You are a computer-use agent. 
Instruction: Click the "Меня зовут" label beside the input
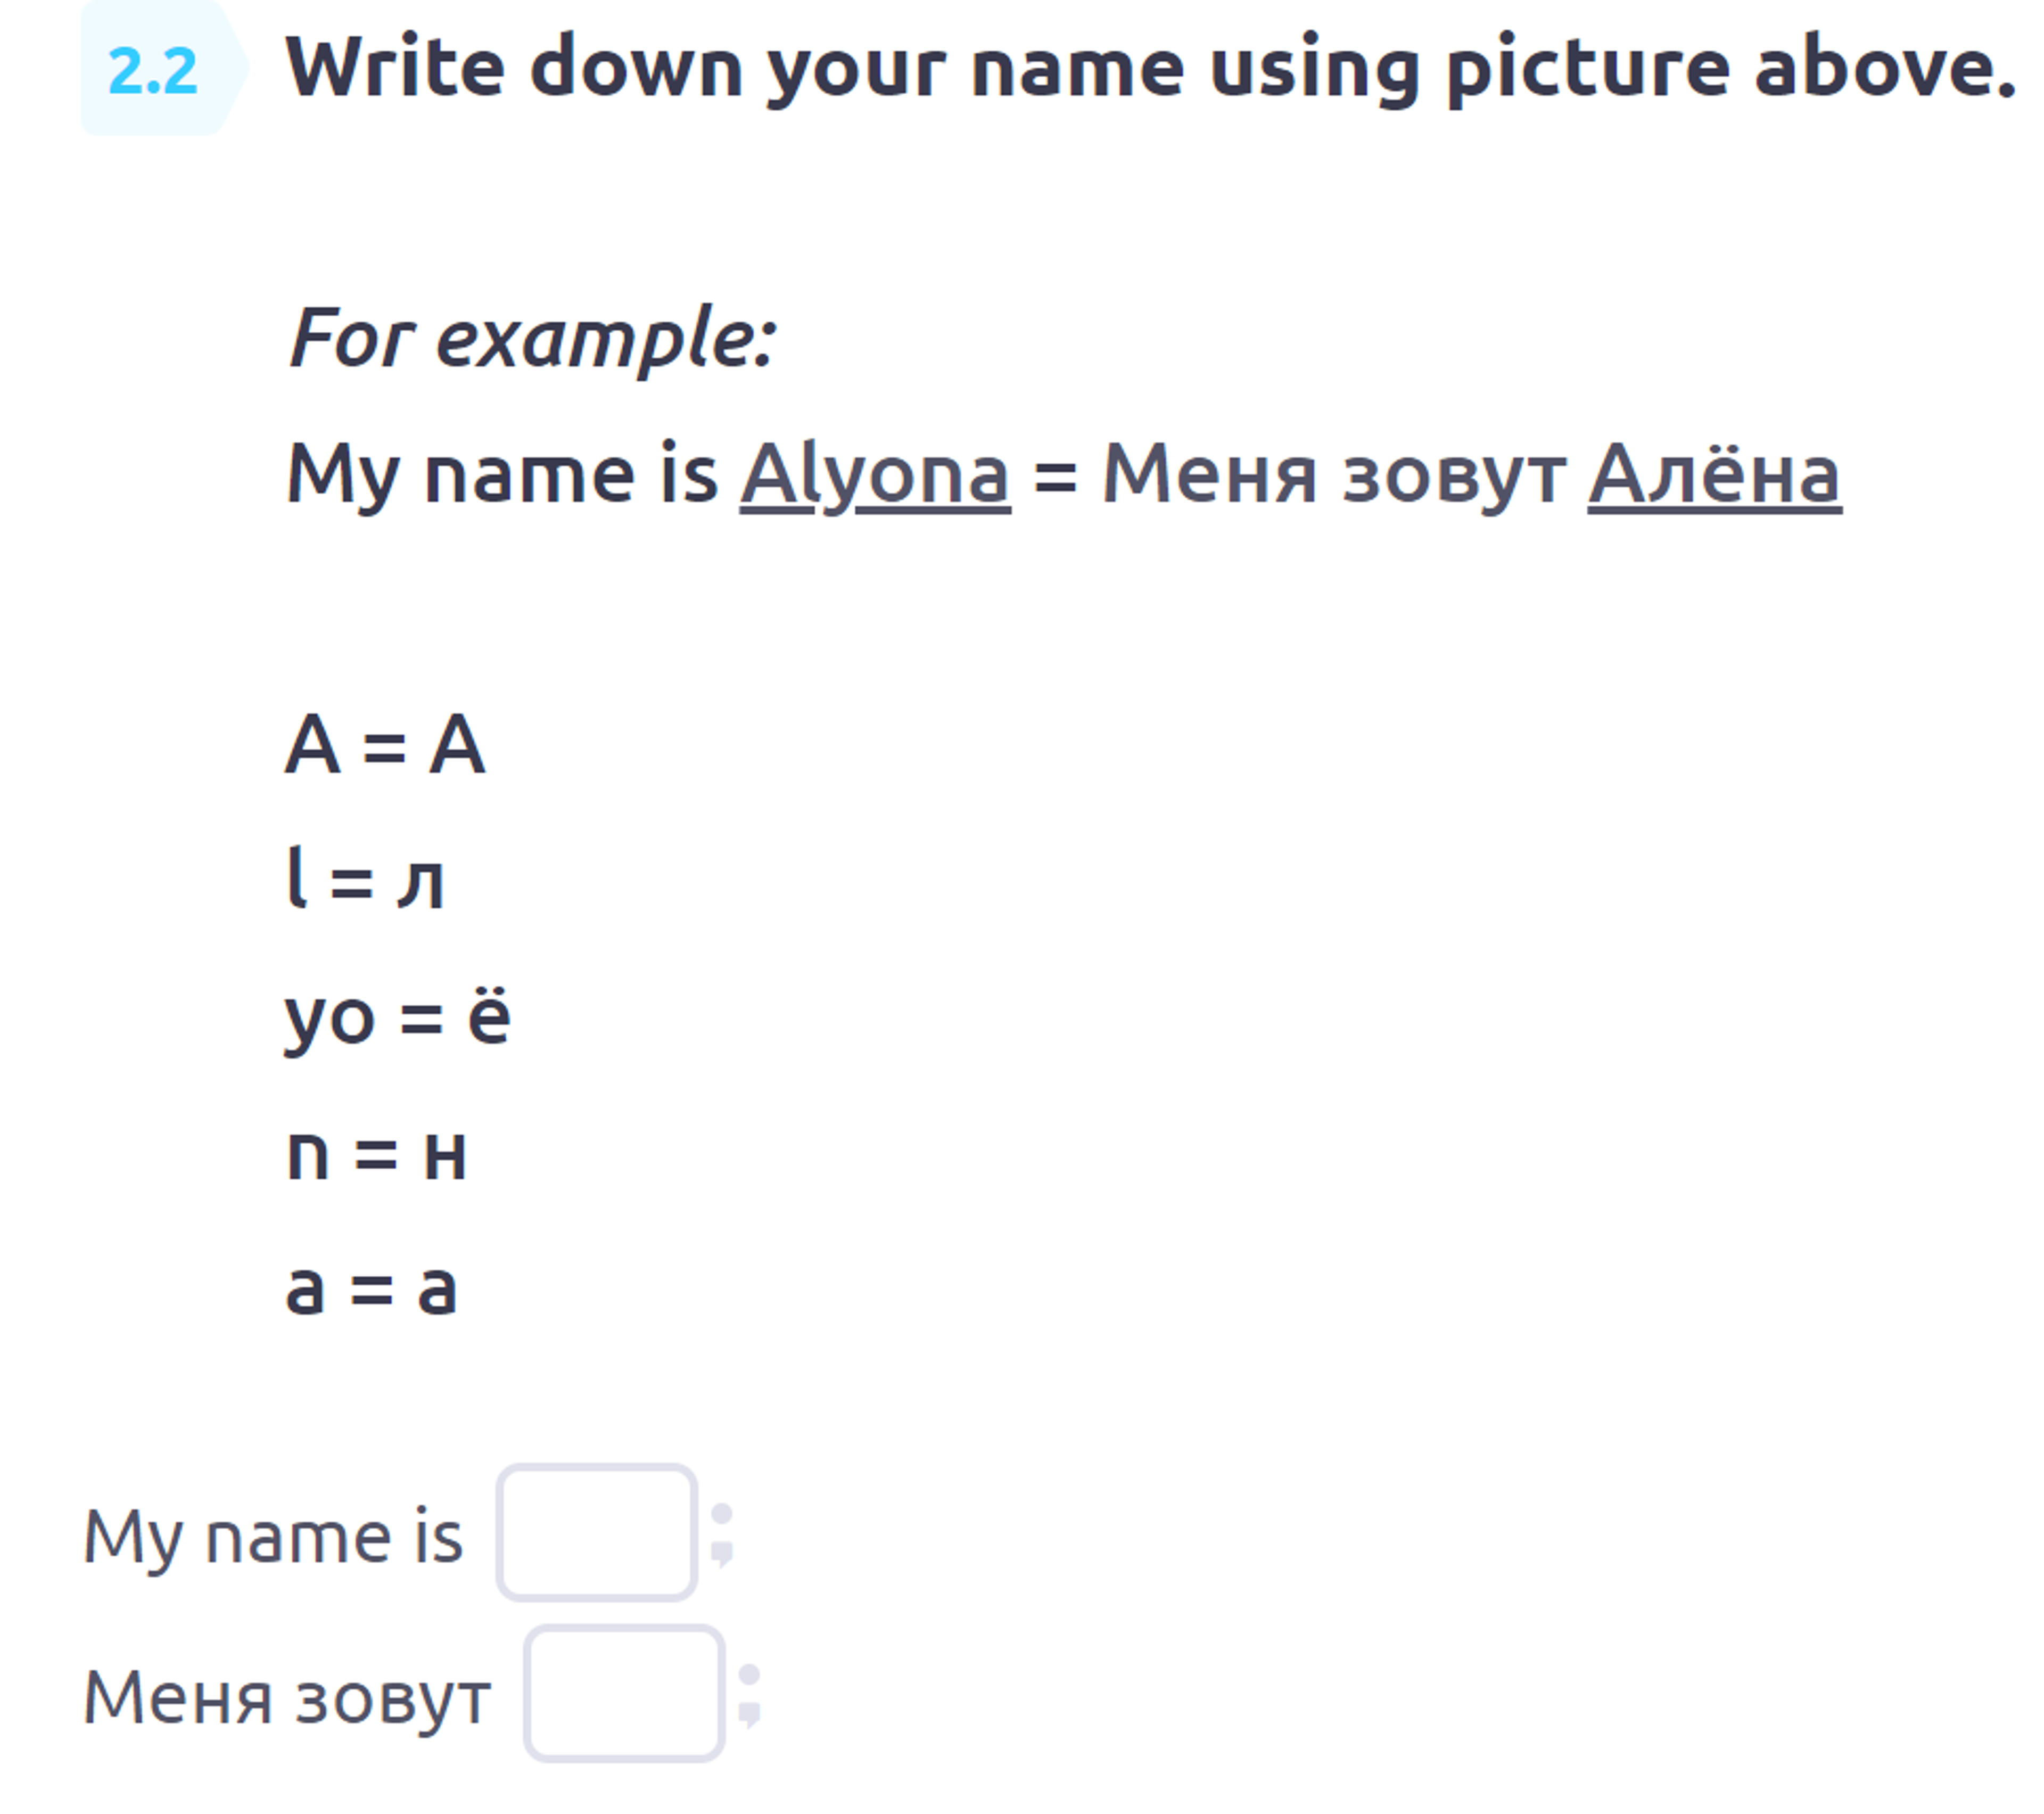[287, 1698]
